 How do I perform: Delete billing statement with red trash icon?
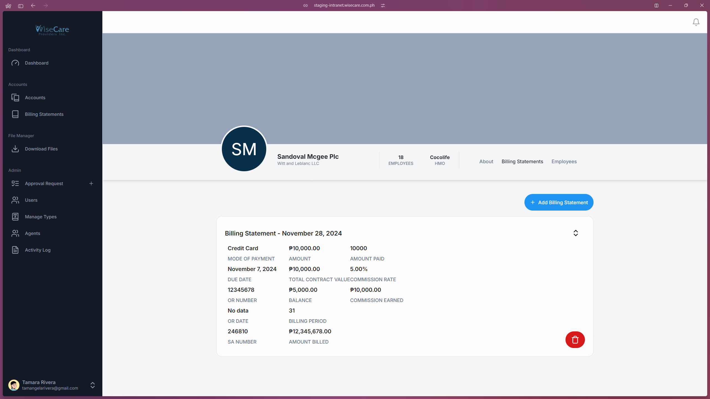point(575,340)
